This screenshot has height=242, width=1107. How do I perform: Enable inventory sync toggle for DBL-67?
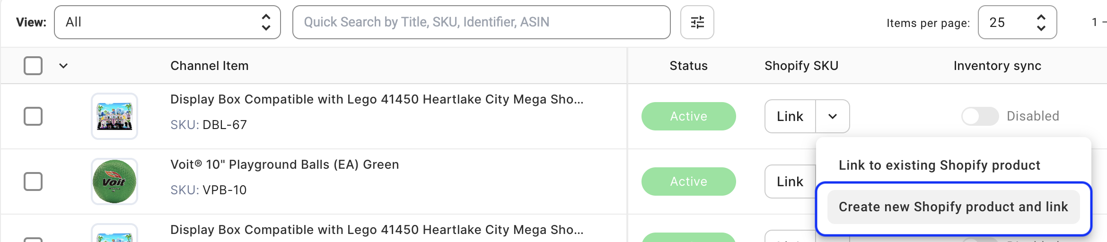[980, 116]
